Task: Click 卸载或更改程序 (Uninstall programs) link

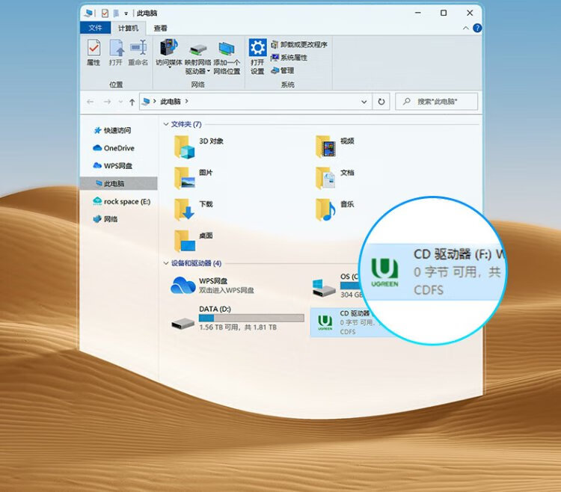Action: pyautogui.click(x=303, y=45)
